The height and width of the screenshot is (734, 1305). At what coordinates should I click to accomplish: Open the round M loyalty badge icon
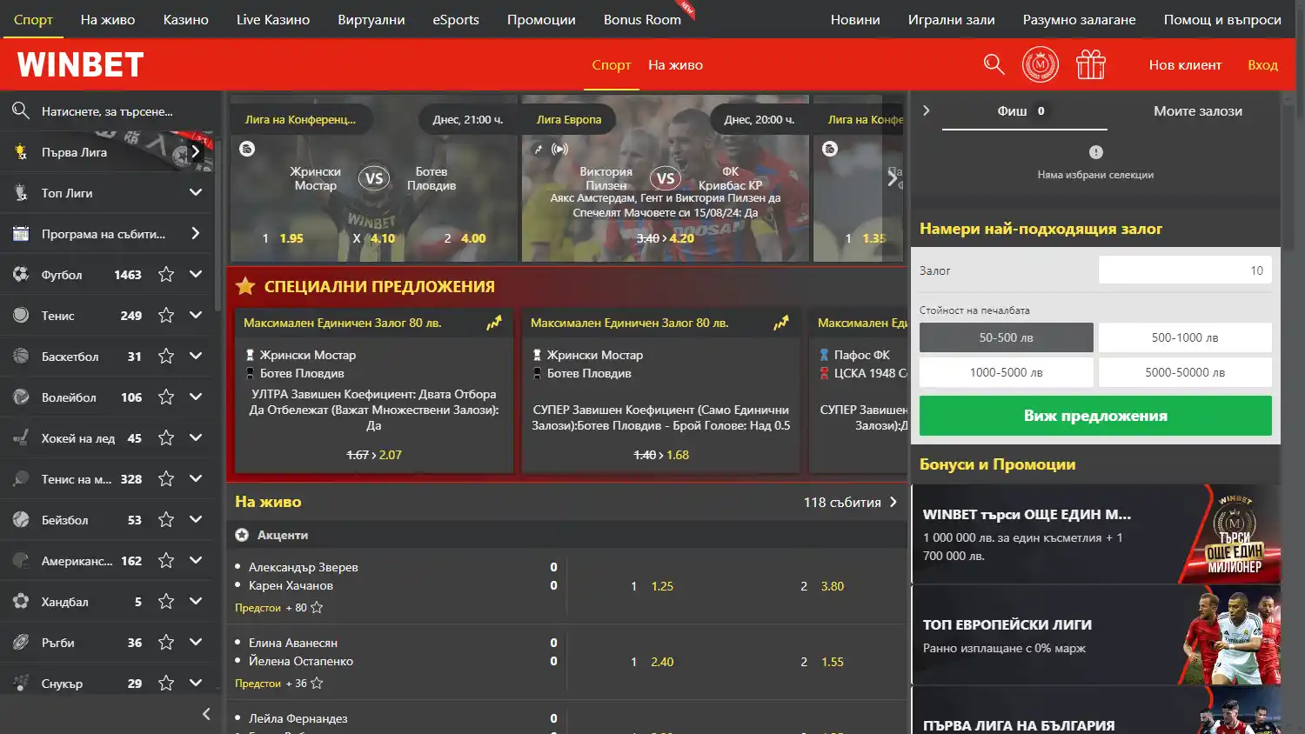[1041, 64]
